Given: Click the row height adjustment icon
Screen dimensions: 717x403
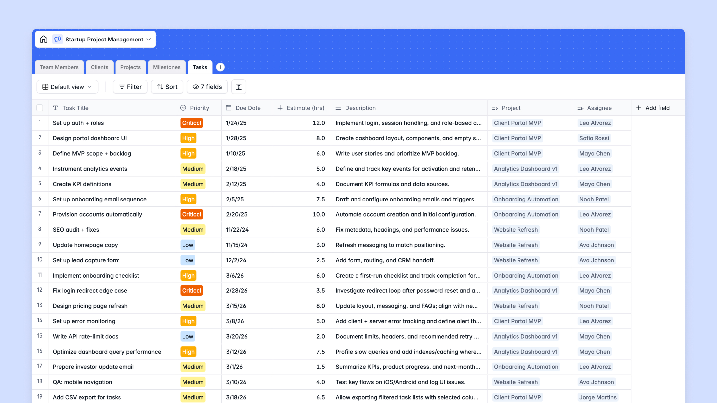Looking at the screenshot, I should point(238,87).
